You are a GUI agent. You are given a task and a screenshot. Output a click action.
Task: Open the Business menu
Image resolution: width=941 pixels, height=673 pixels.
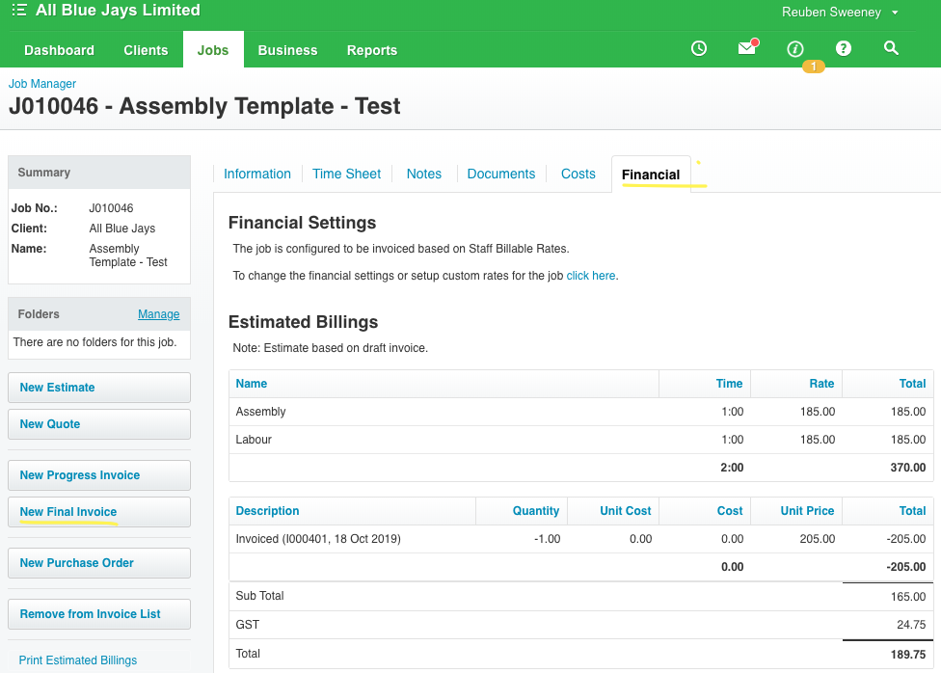coord(287,50)
